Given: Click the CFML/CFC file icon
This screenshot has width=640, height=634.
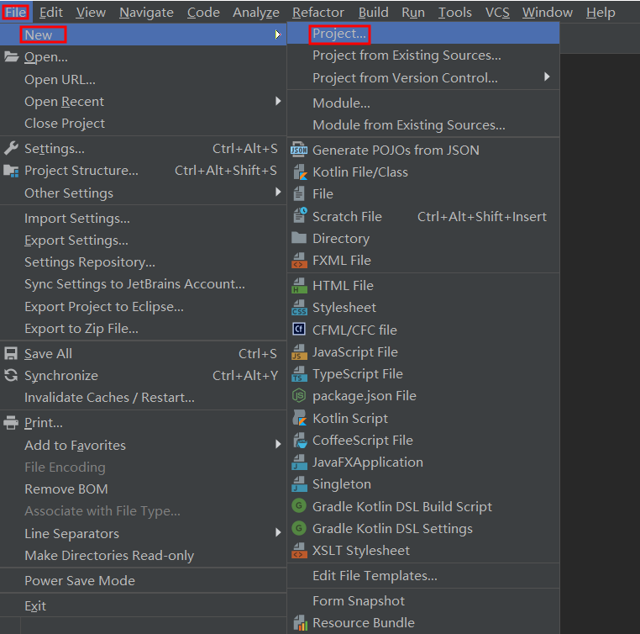Looking at the screenshot, I should 299,330.
